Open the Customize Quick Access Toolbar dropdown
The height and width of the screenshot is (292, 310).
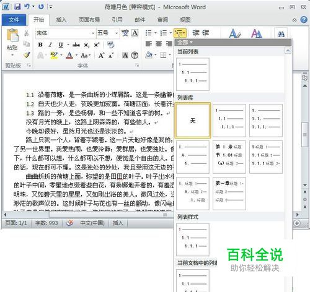pyautogui.click(x=51, y=7)
